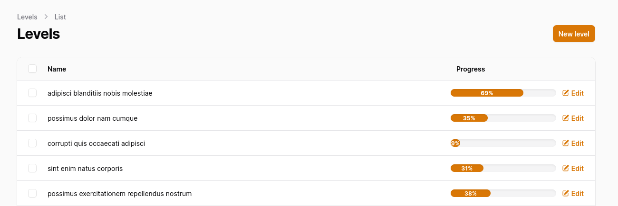Click edit pencil icon for sint enim natus row
Viewport: 618px width, 206px height.
tap(566, 168)
